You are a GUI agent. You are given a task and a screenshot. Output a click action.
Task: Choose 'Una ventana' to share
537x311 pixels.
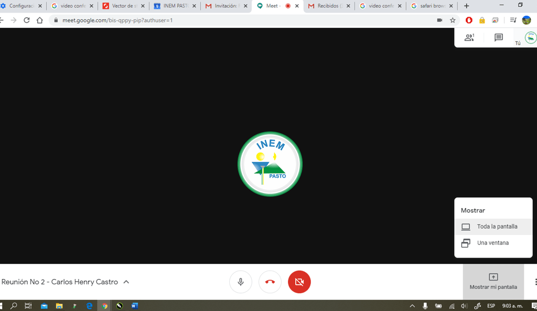pyautogui.click(x=493, y=243)
